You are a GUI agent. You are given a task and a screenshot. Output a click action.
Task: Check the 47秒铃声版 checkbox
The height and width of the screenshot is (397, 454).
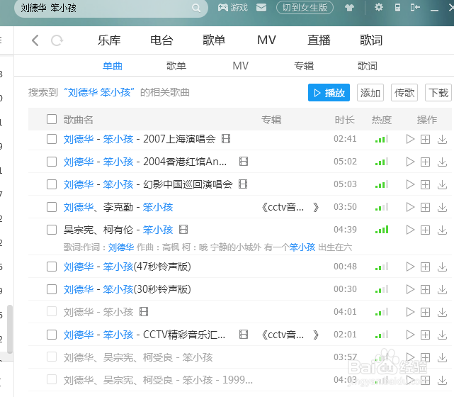pos(52,267)
